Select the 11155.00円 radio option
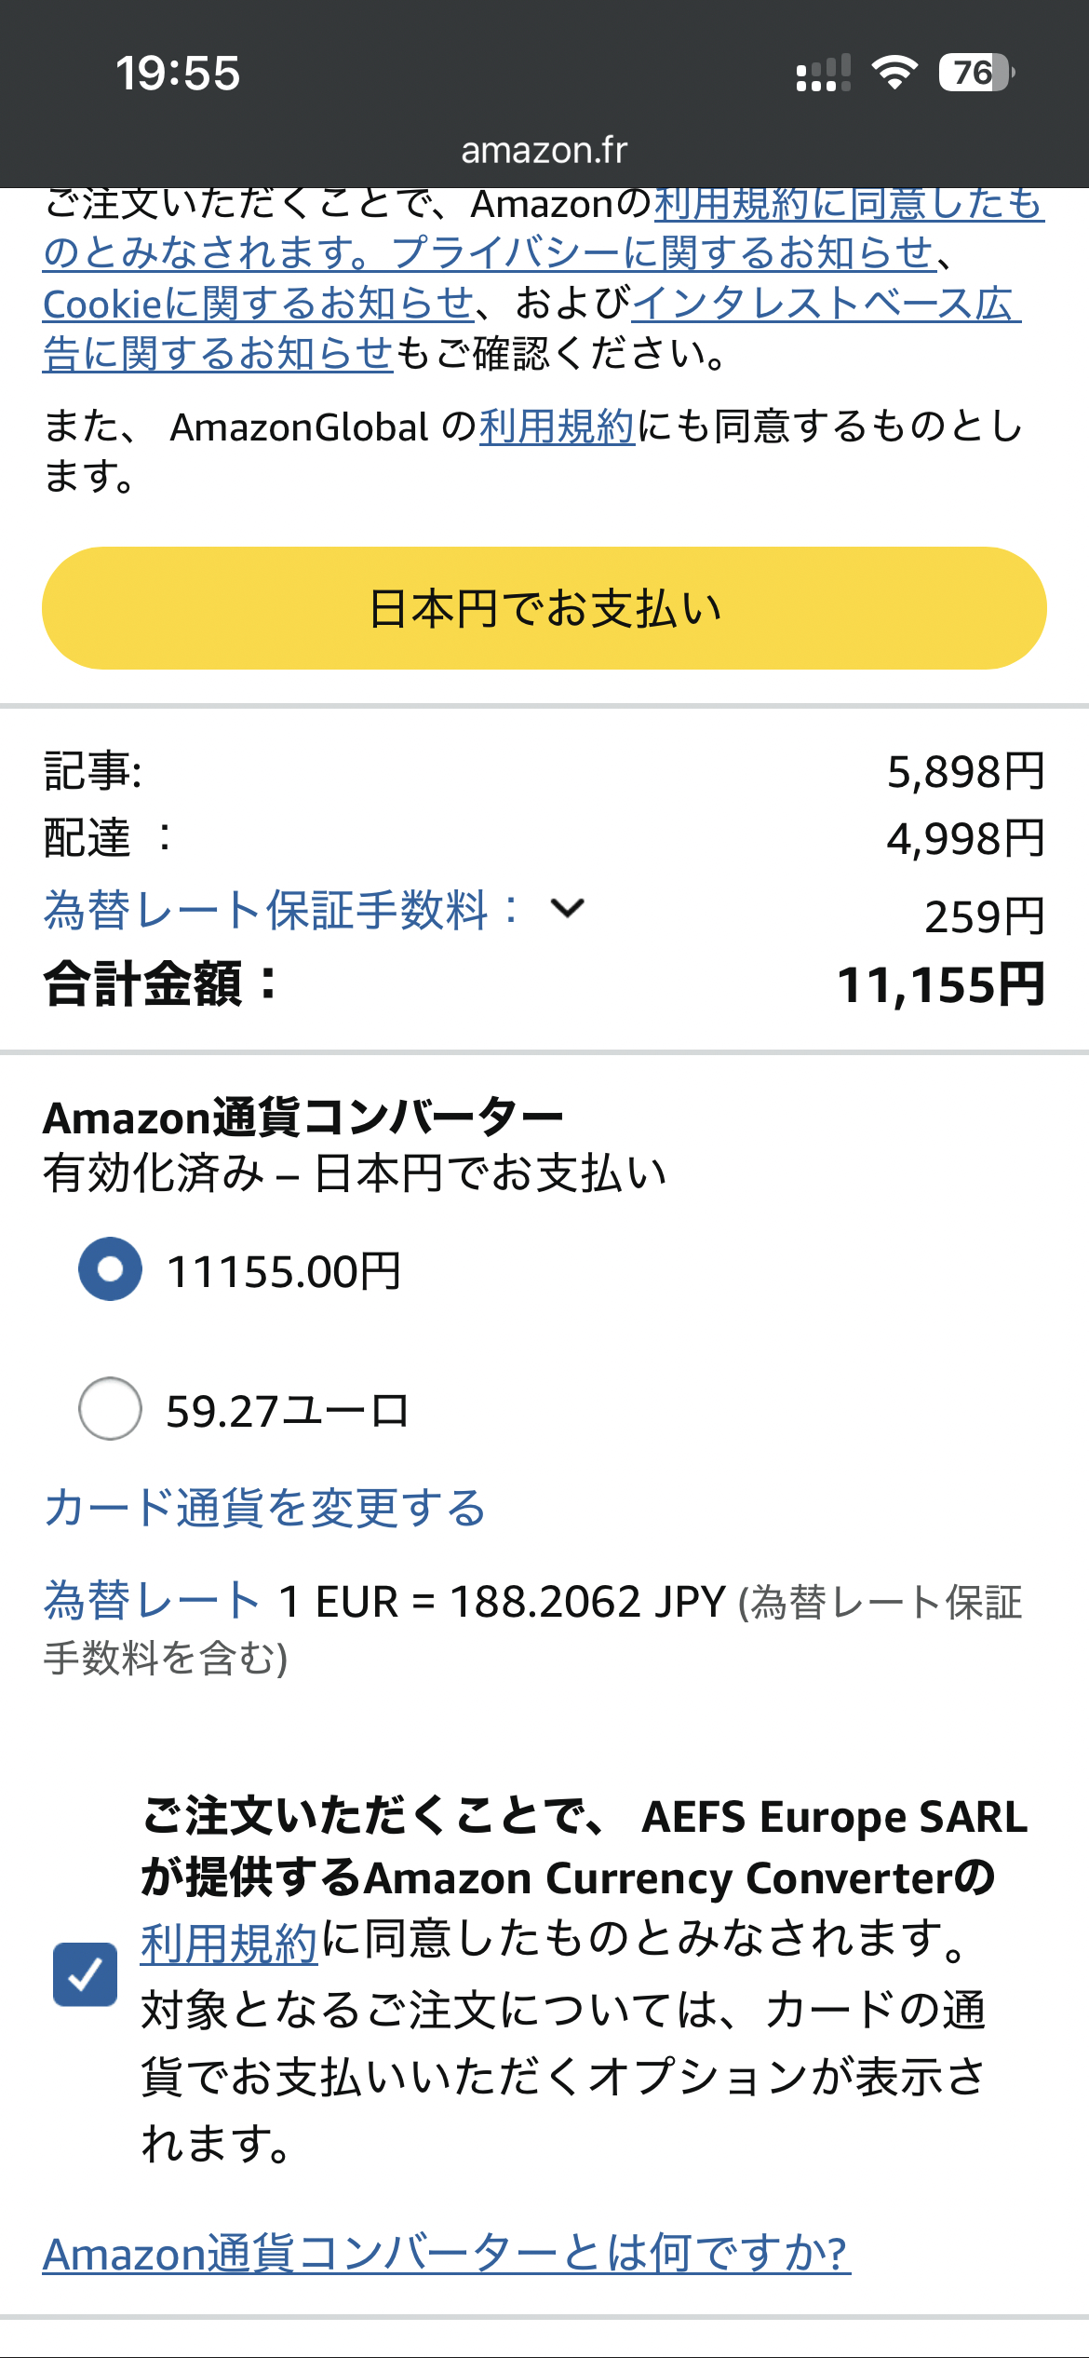Viewport: 1089px width, 2358px height. [111, 1268]
